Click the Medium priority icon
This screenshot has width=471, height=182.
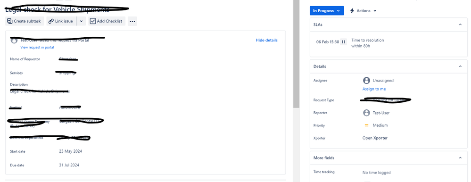click(366, 125)
